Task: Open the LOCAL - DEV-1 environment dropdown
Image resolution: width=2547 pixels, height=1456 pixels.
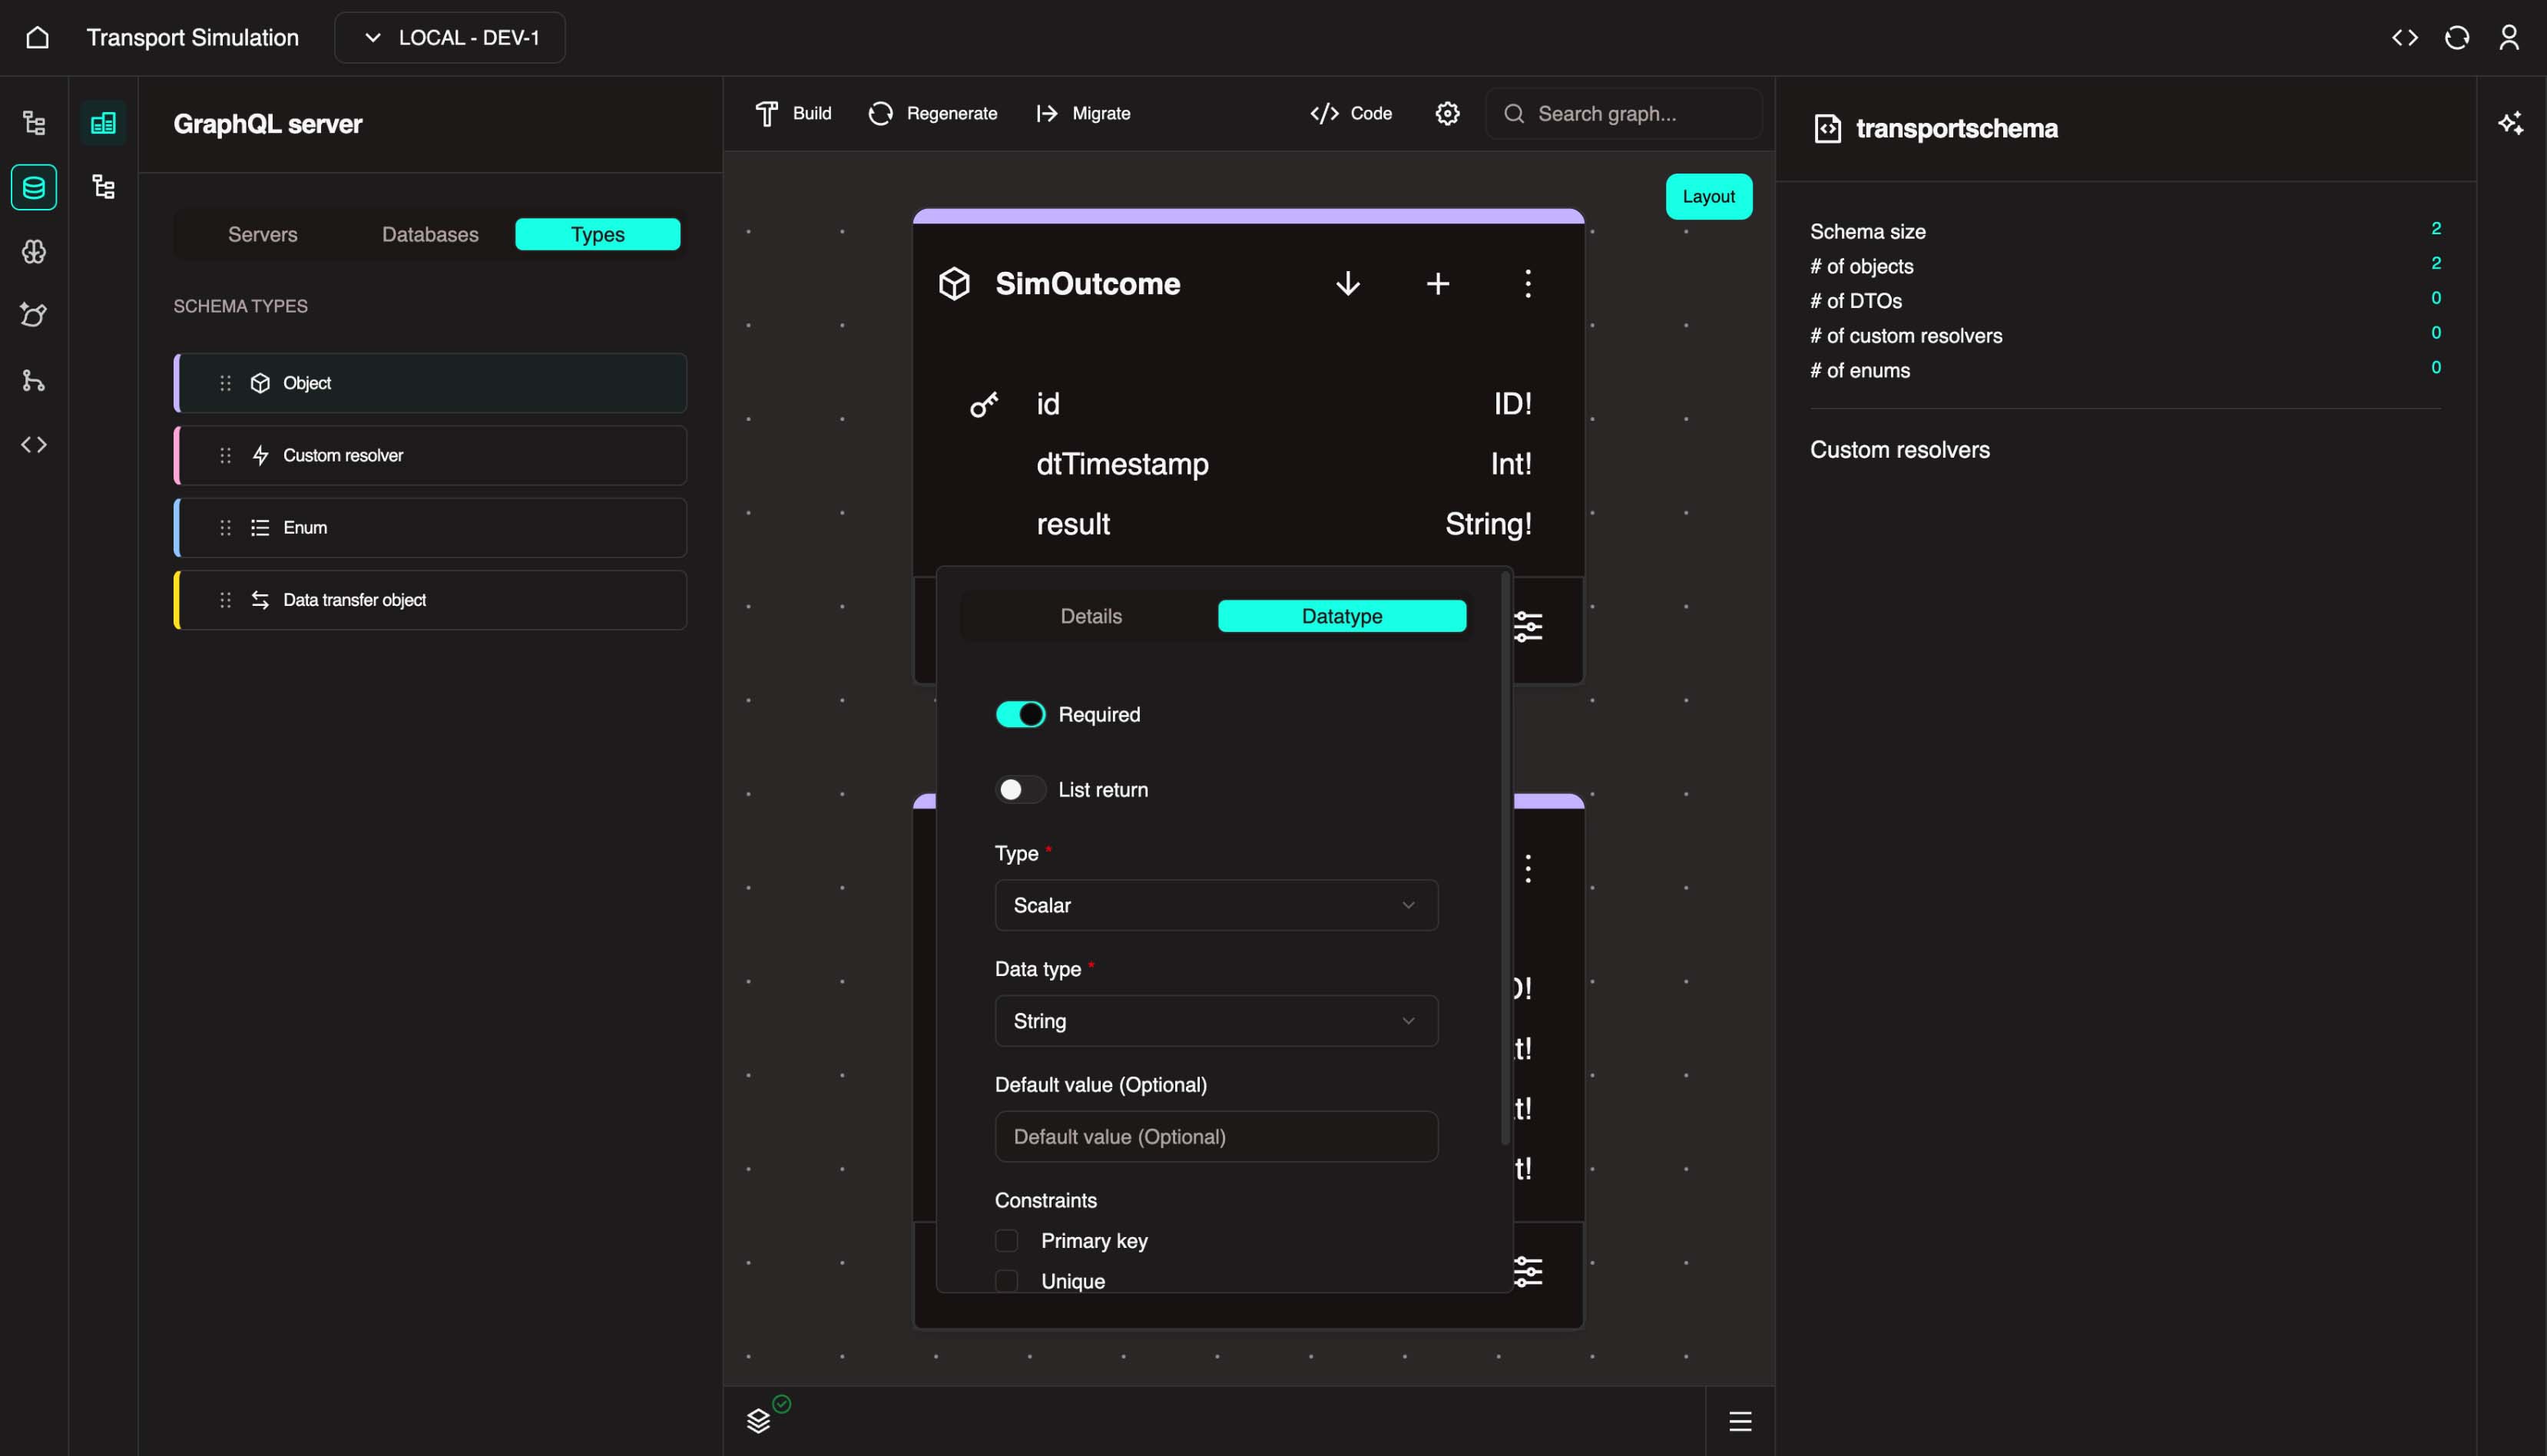Action: pos(450,38)
